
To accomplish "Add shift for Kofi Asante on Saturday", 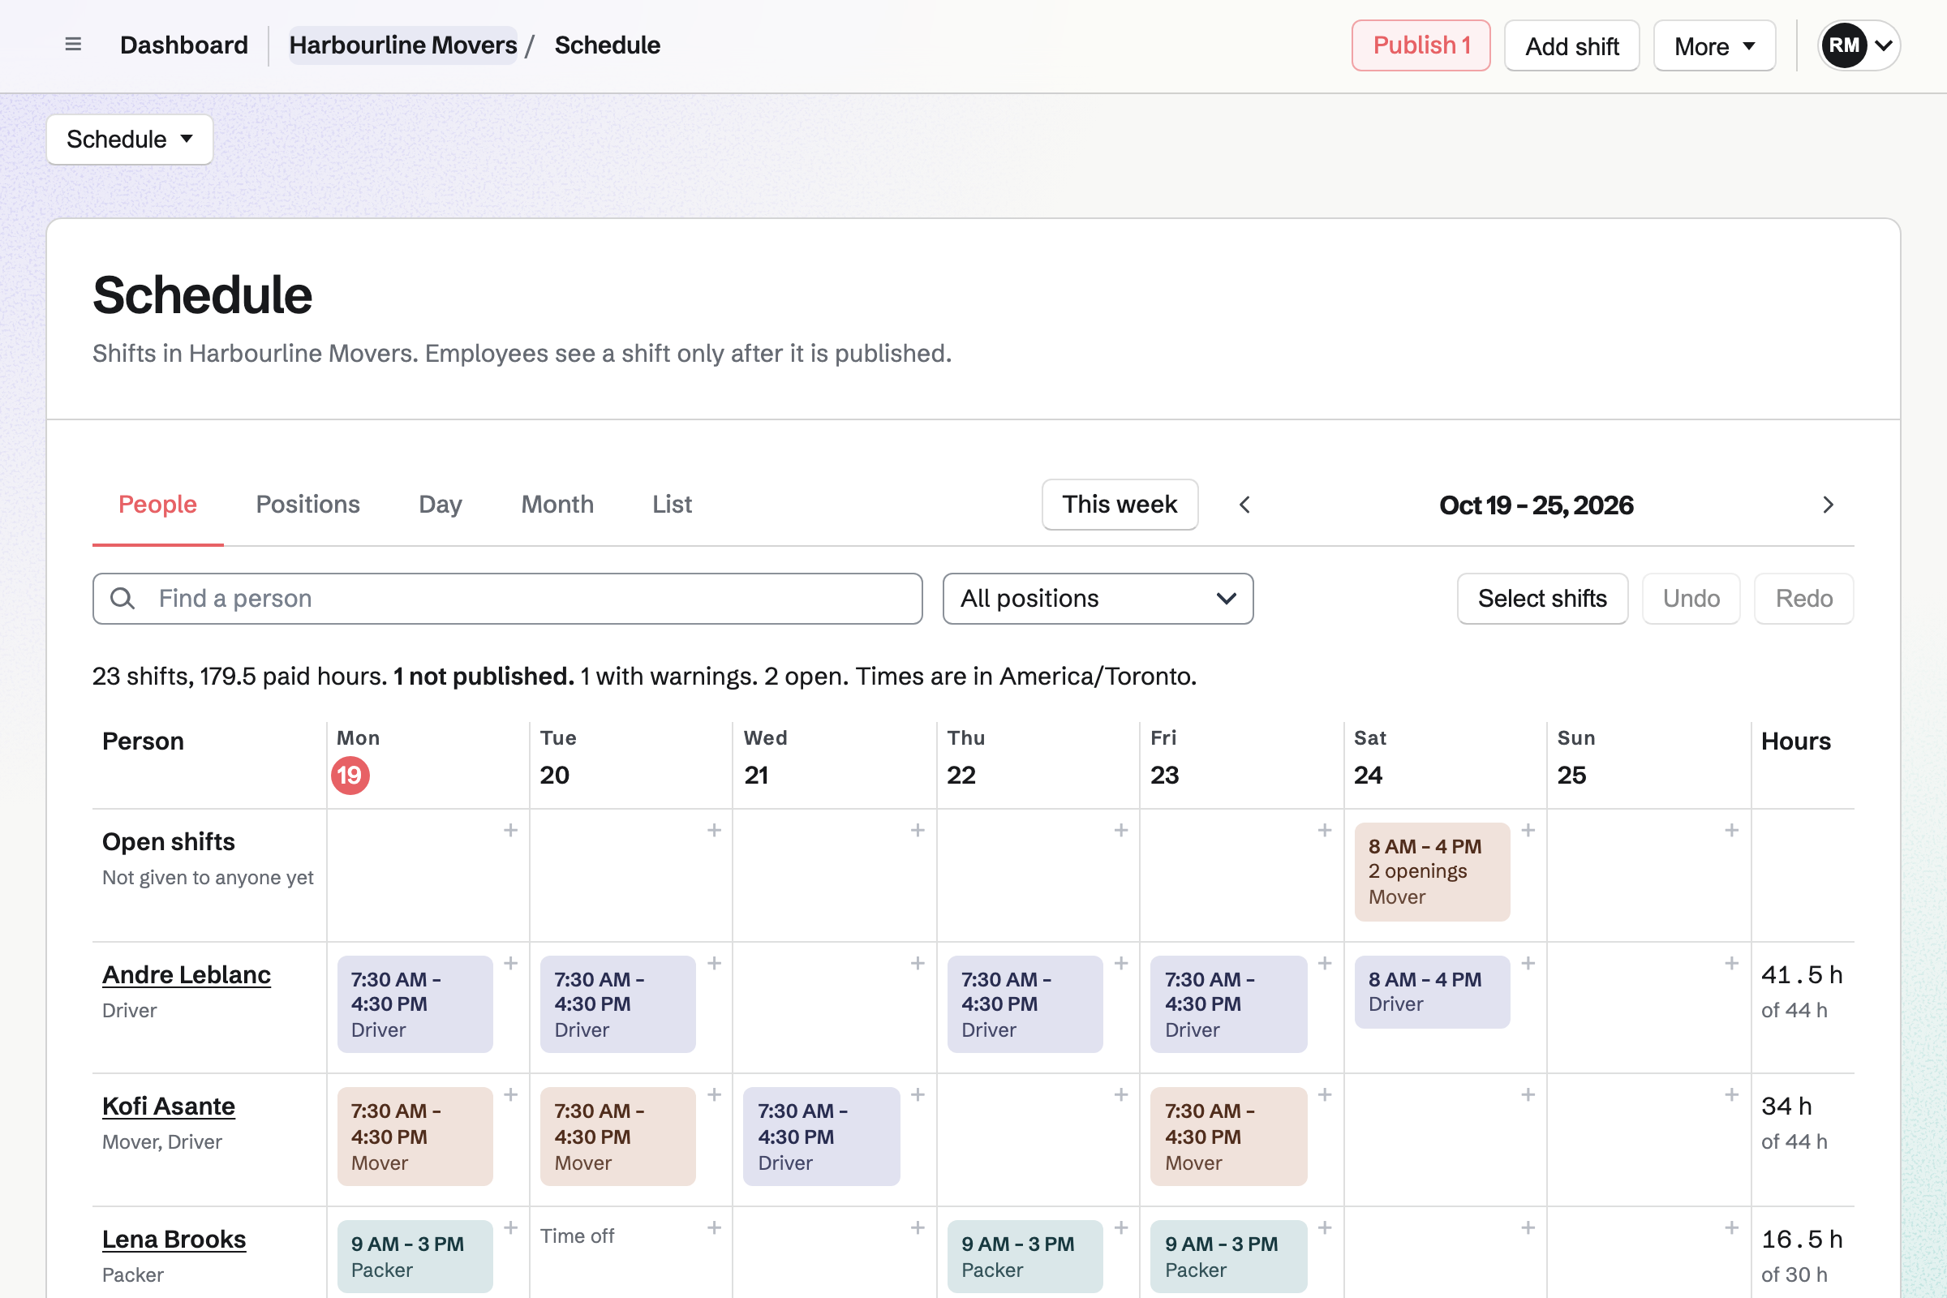I will [1528, 1094].
